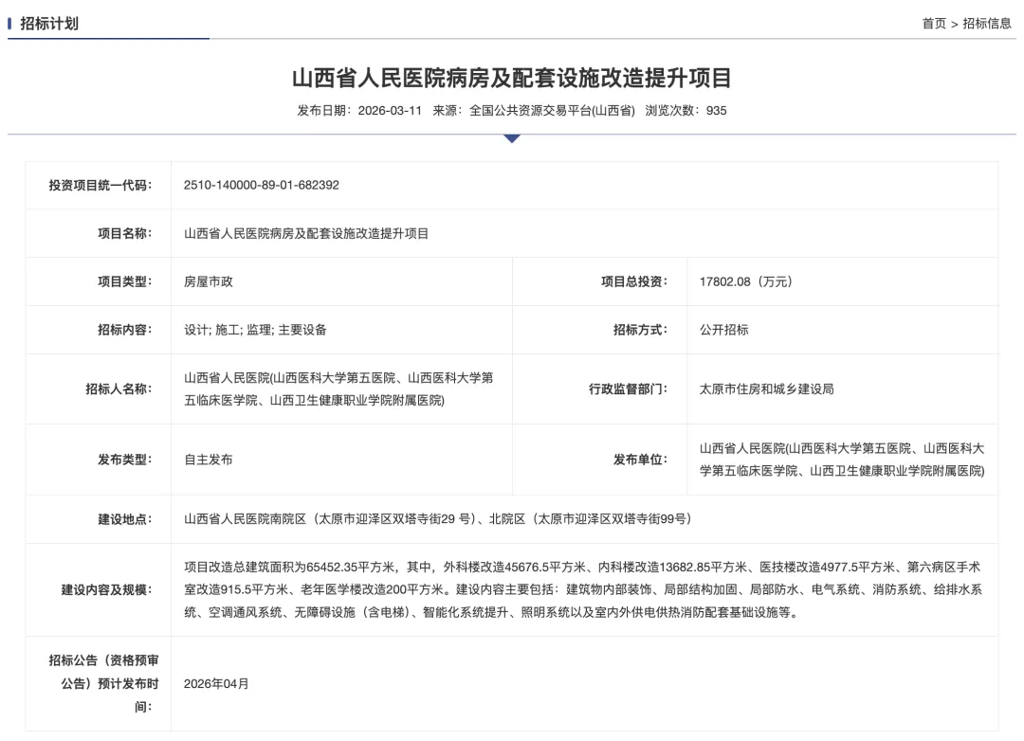Click the publish date 2026-03-11

click(390, 110)
